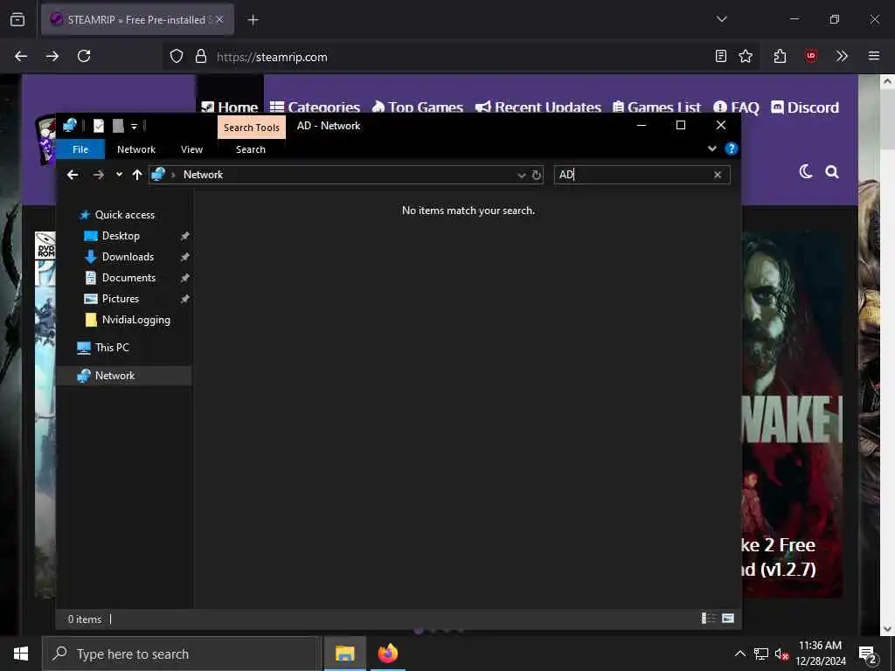Open the notification center
The width and height of the screenshot is (895, 671).
868,655
